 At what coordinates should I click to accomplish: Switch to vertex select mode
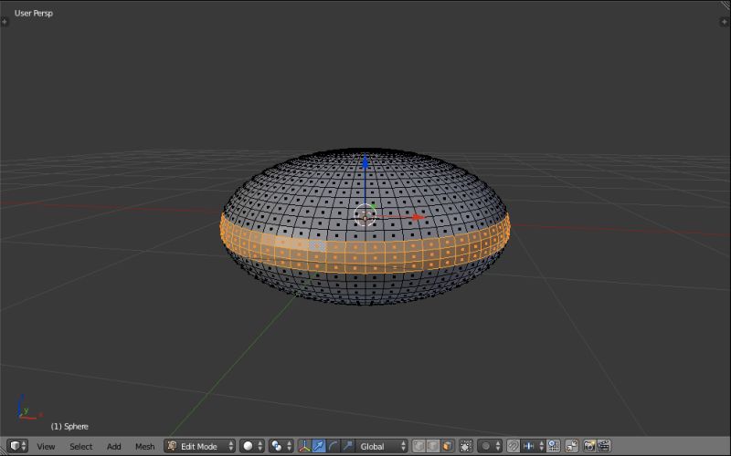[418, 446]
